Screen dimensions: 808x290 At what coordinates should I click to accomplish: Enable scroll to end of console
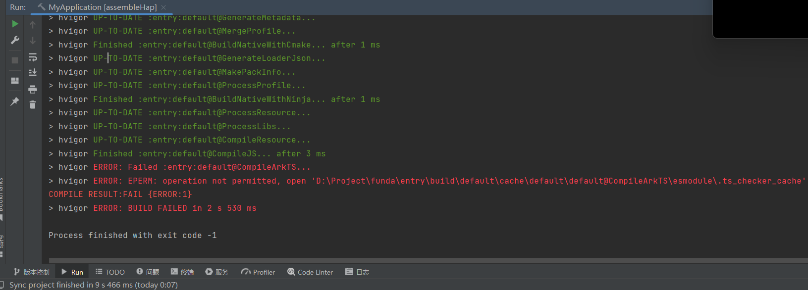33,73
